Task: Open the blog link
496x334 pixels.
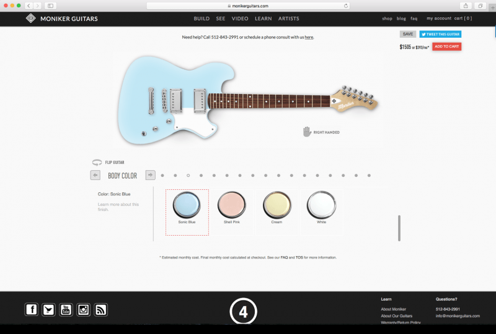Action: coord(401,19)
